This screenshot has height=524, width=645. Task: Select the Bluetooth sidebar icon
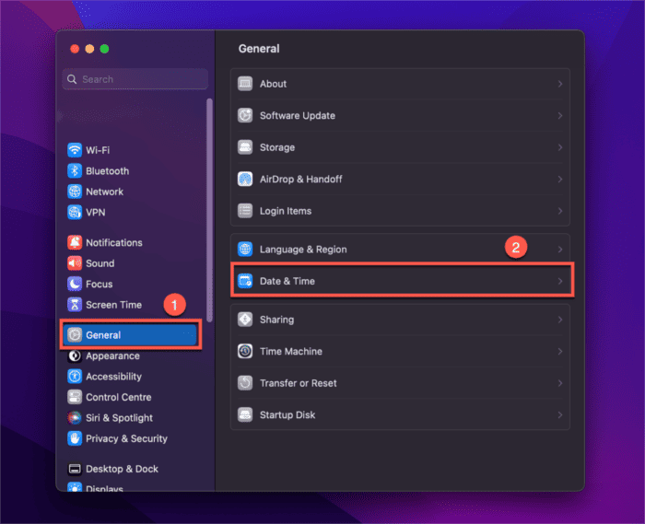coord(75,171)
